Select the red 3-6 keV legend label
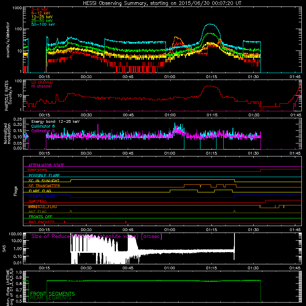Viewport: 306px width, 306px height. (x=40, y=9)
